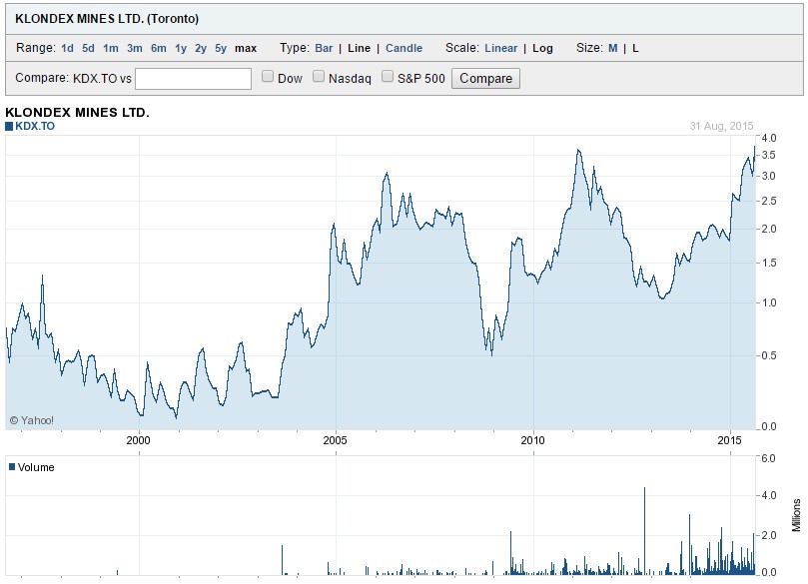
Task: Click the 0.5 price axis label
Action: (769, 355)
